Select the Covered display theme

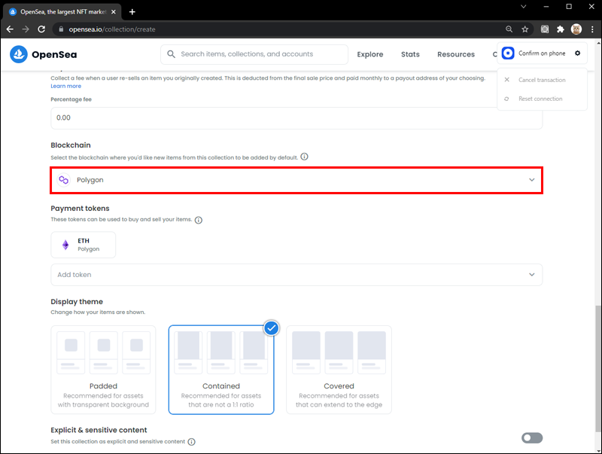[x=339, y=370]
